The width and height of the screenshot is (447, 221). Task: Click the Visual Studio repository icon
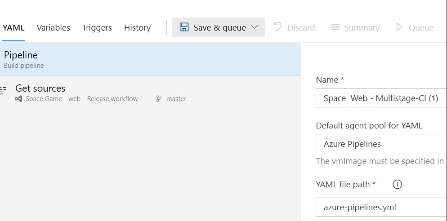[18, 99]
